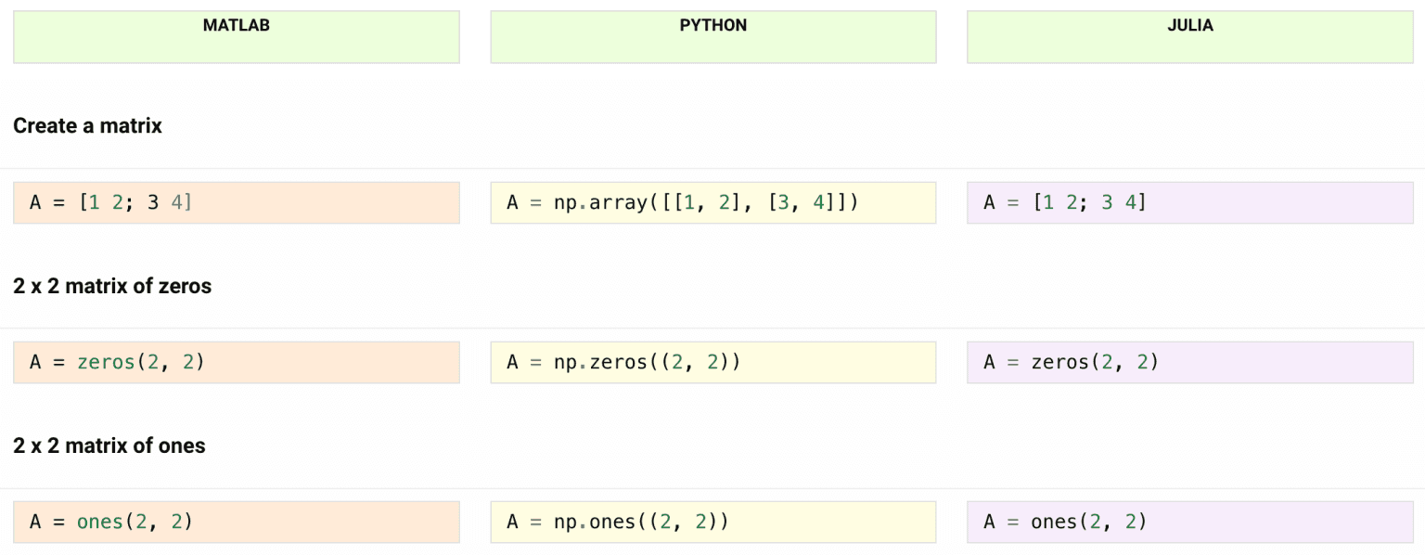Click the PYTHON column header
Image resolution: width=1425 pixels, height=555 pixels.
713,37
